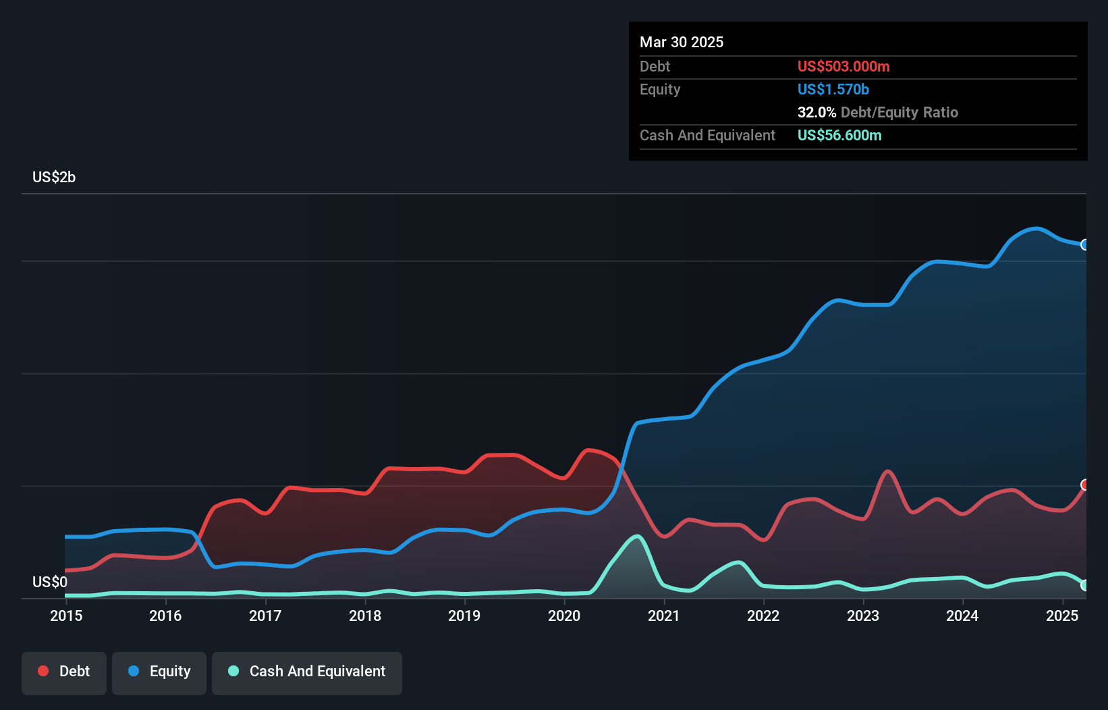1108x710 pixels.
Task: Click the US$0 y-axis label
Action: (x=50, y=582)
